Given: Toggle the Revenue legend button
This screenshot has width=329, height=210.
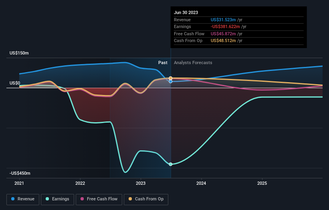Looking at the screenshot, I should point(23,199).
